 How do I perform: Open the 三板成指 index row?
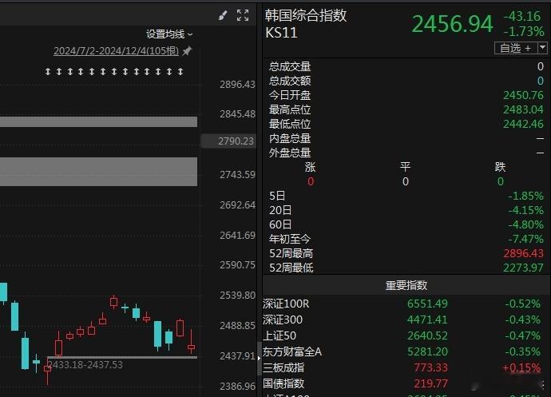coord(406,367)
